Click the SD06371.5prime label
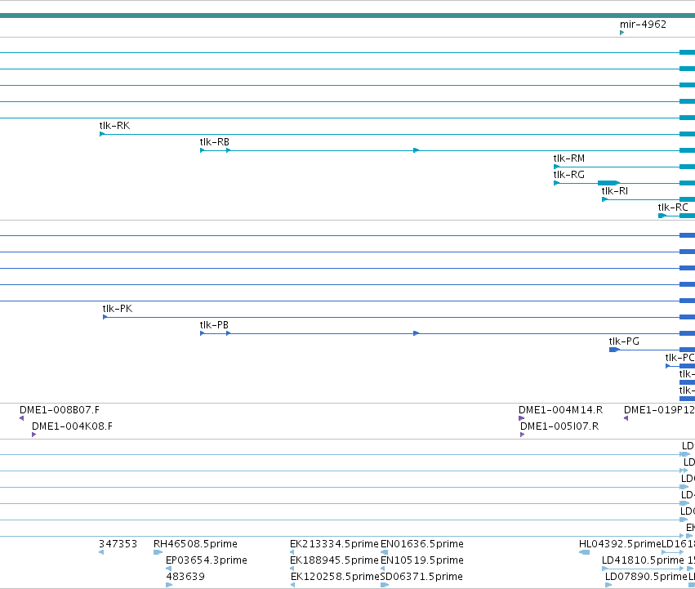This screenshot has height=589, width=695. point(421,577)
